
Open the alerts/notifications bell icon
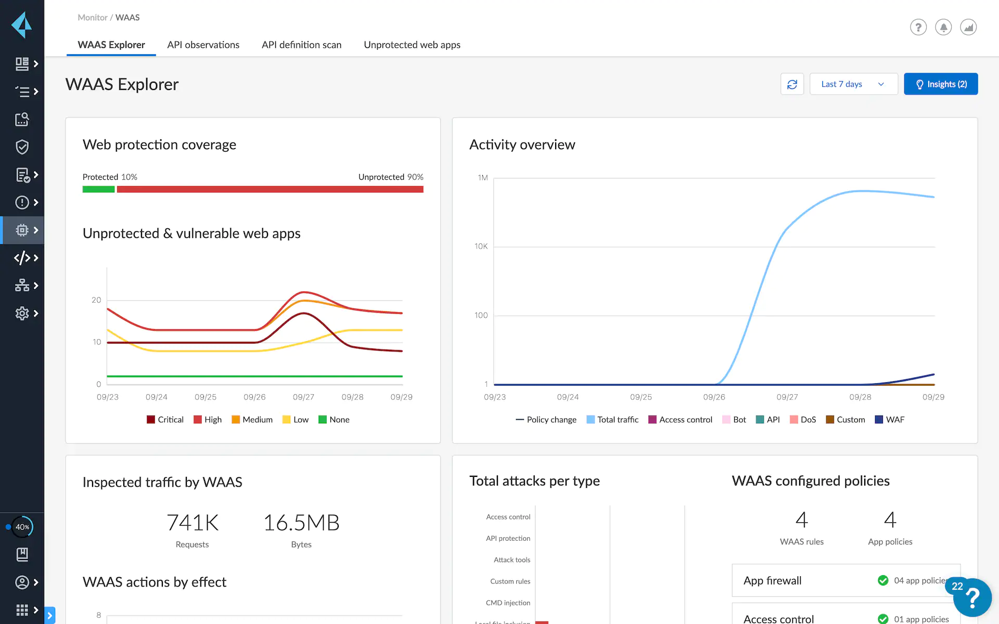[943, 28]
